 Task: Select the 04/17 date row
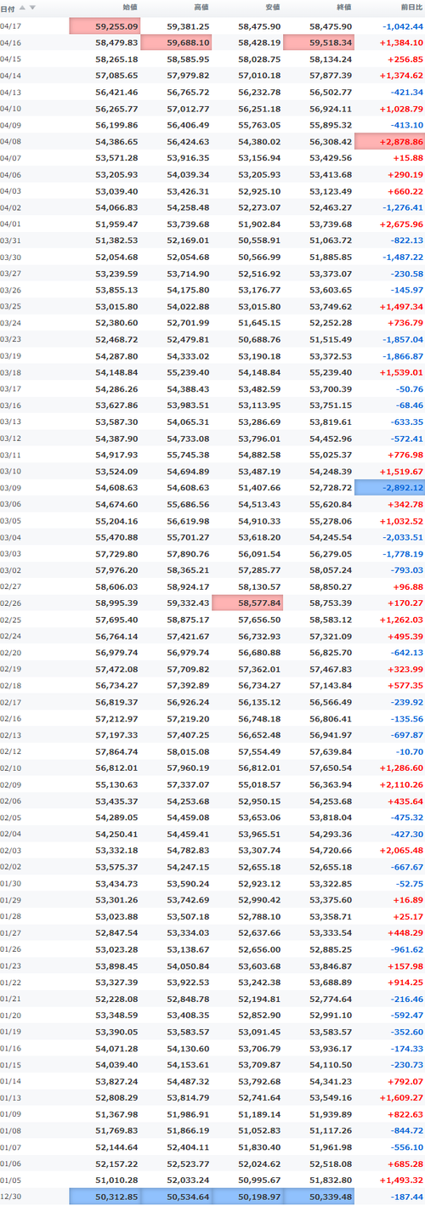click(x=212, y=26)
